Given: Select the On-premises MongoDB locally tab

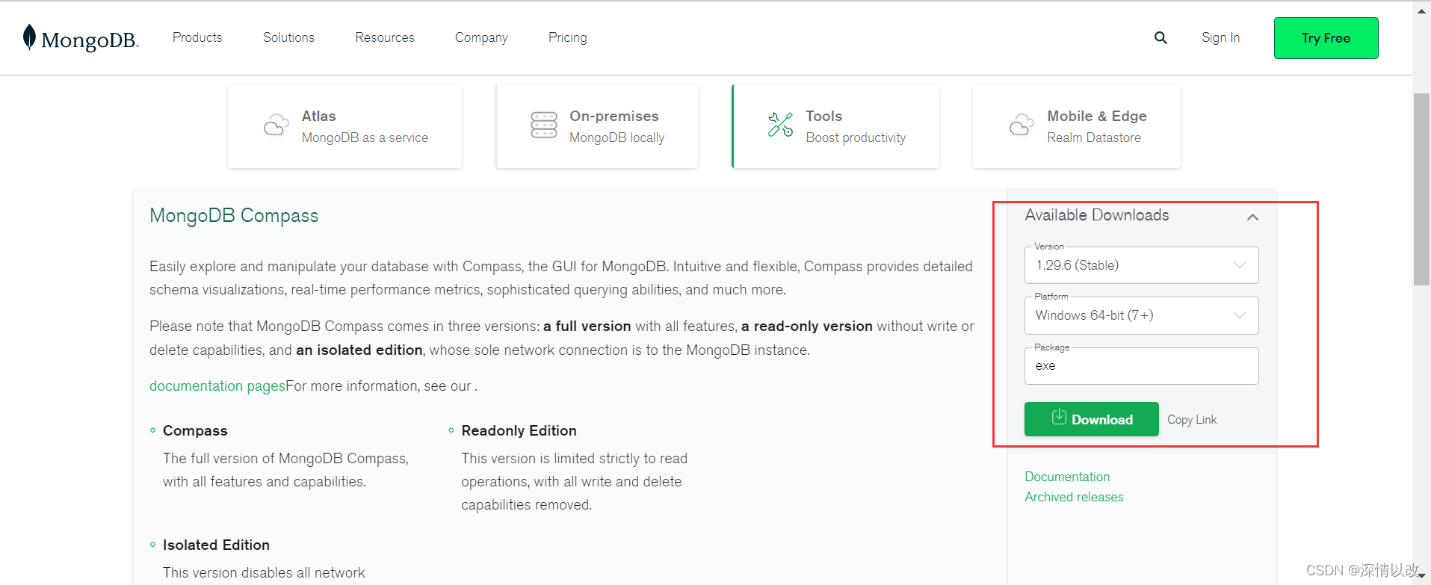Looking at the screenshot, I should tap(597, 126).
